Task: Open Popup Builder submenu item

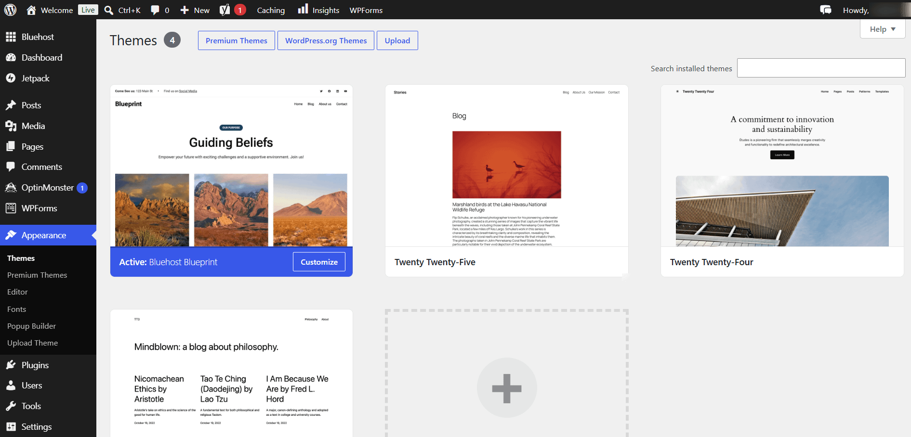Action: coord(31,326)
